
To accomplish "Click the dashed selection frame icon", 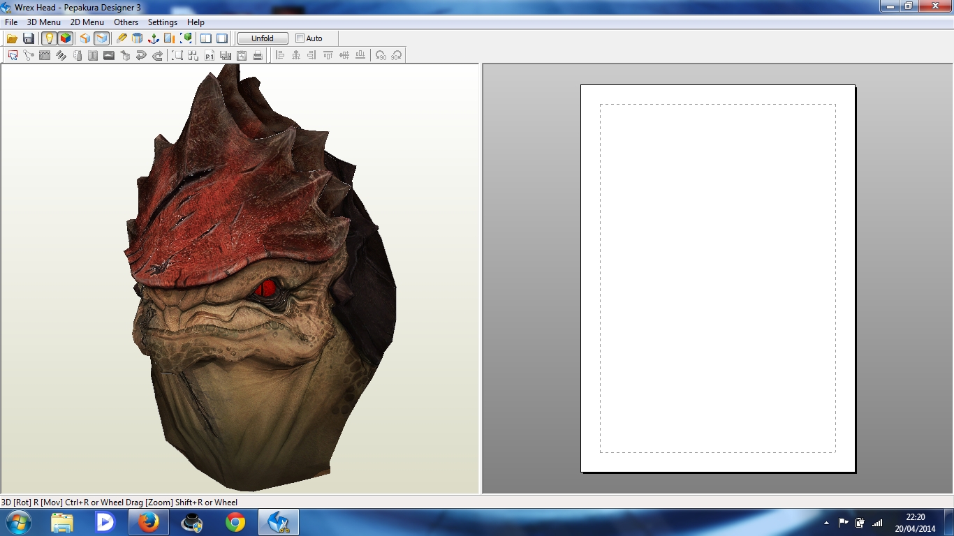I will tap(177, 55).
